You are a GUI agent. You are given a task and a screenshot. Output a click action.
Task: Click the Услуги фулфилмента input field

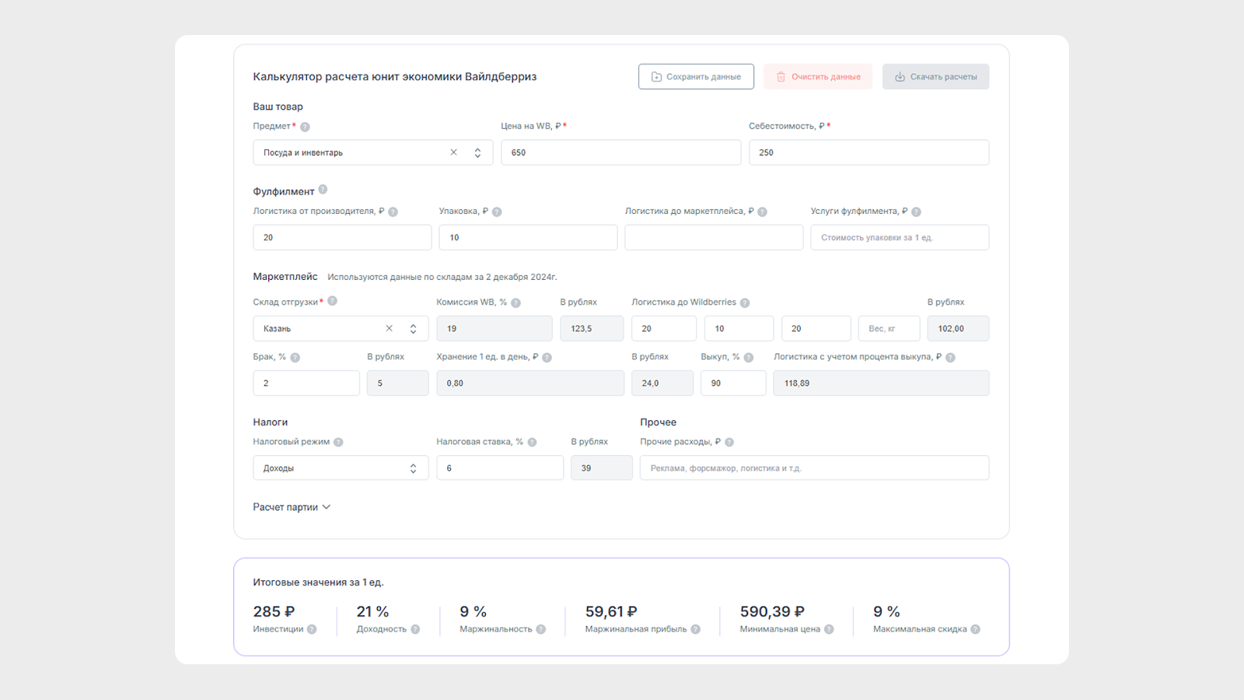(900, 237)
